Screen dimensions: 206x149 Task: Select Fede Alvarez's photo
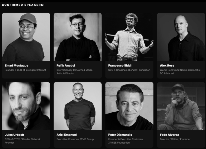[x=181, y=106]
